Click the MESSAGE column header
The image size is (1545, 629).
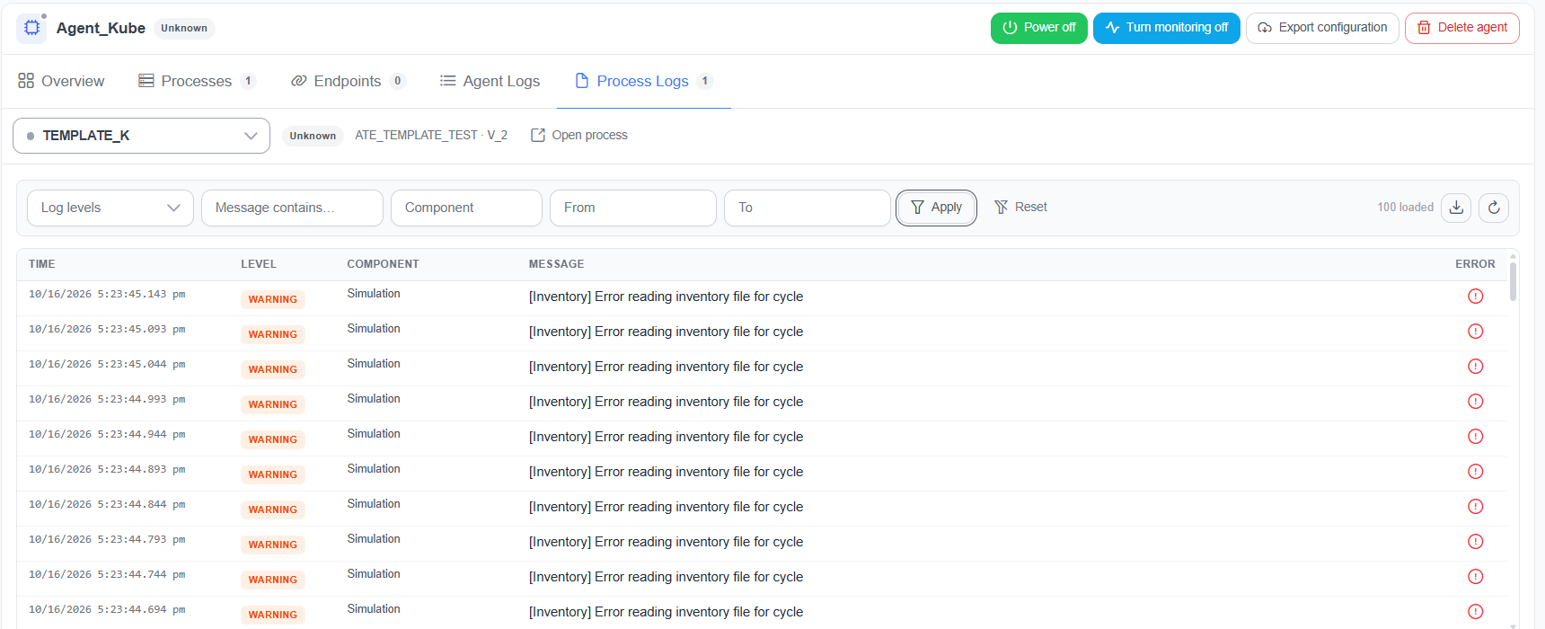[x=556, y=264]
